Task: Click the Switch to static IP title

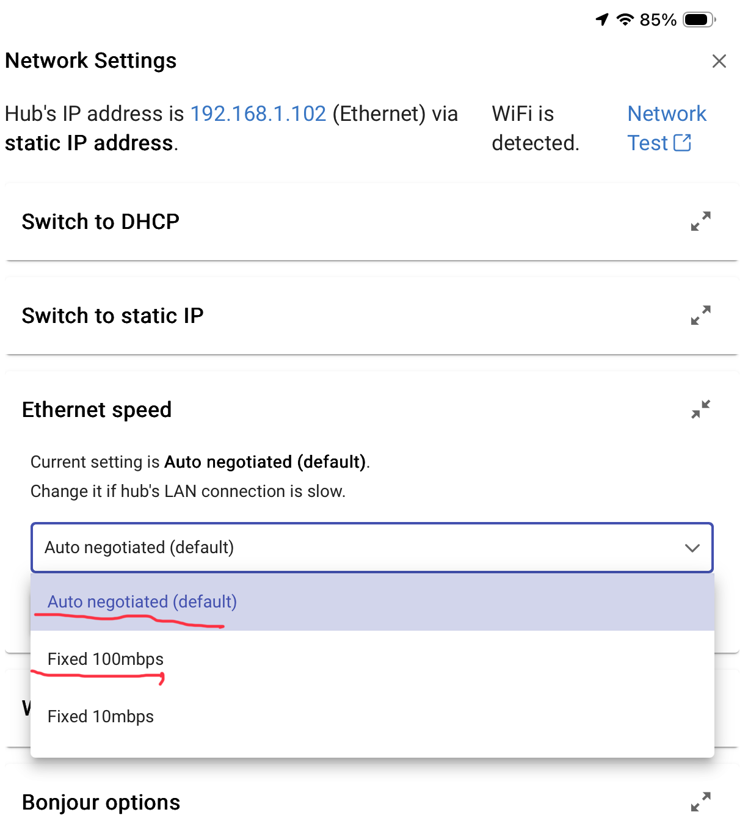Action: 112,316
